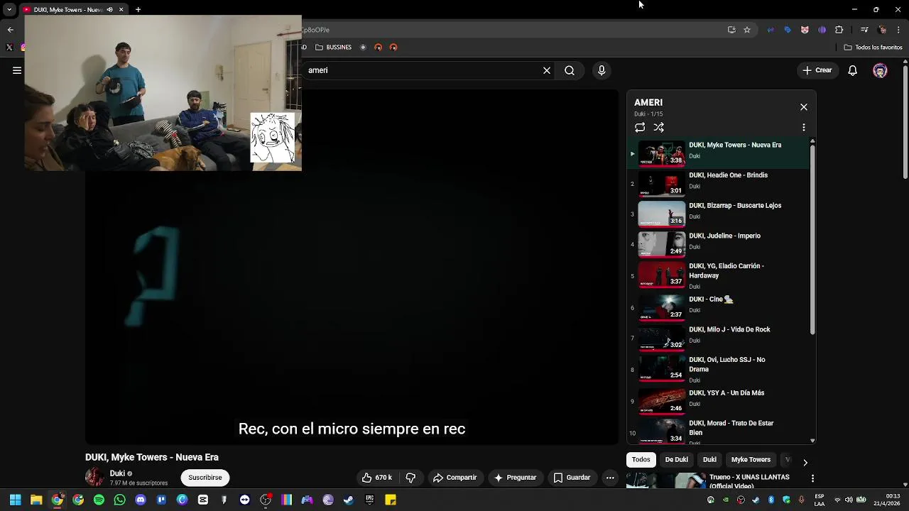Show more filter chips with right arrow
Screen dimensions: 909x511
805,462
